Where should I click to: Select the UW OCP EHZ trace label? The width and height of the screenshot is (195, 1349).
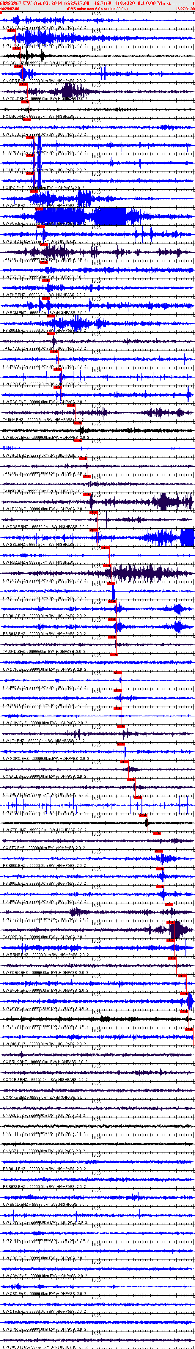click(45, 669)
